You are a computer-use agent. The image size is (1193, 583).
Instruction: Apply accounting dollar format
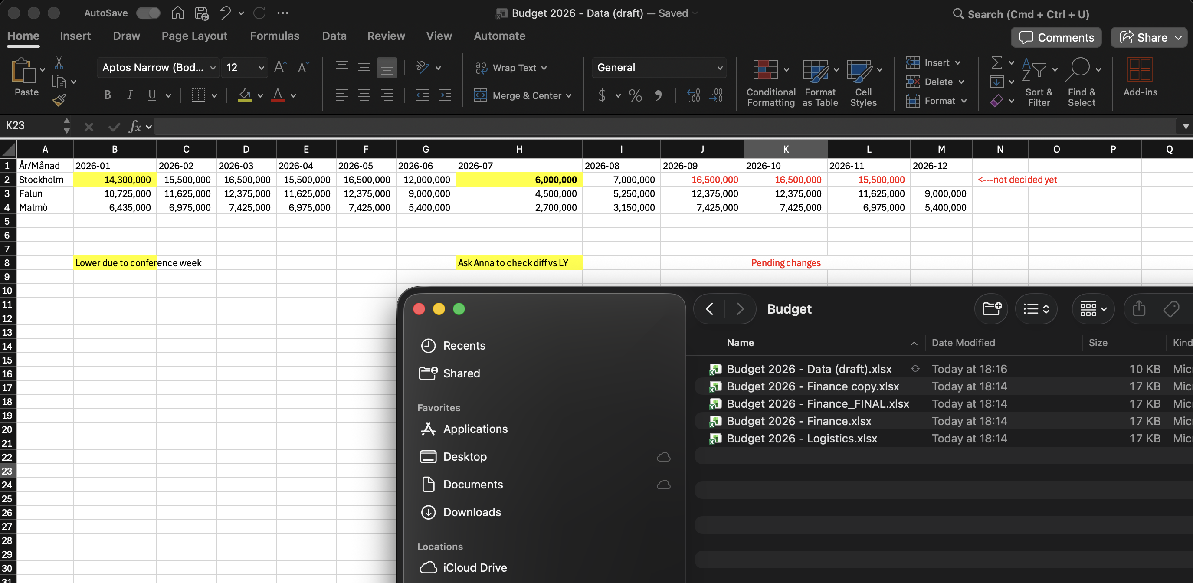(x=602, y=95)
